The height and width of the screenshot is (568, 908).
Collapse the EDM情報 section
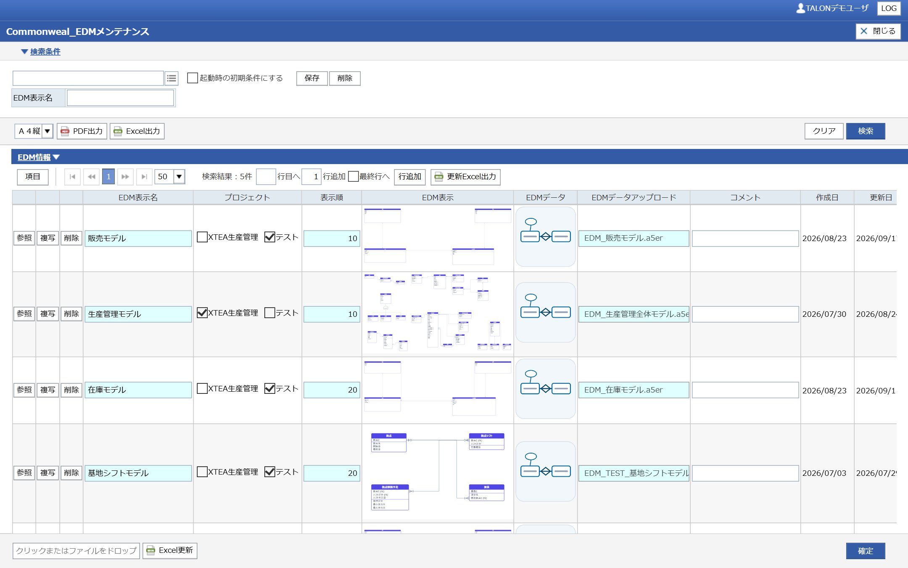tap(39, 157)
